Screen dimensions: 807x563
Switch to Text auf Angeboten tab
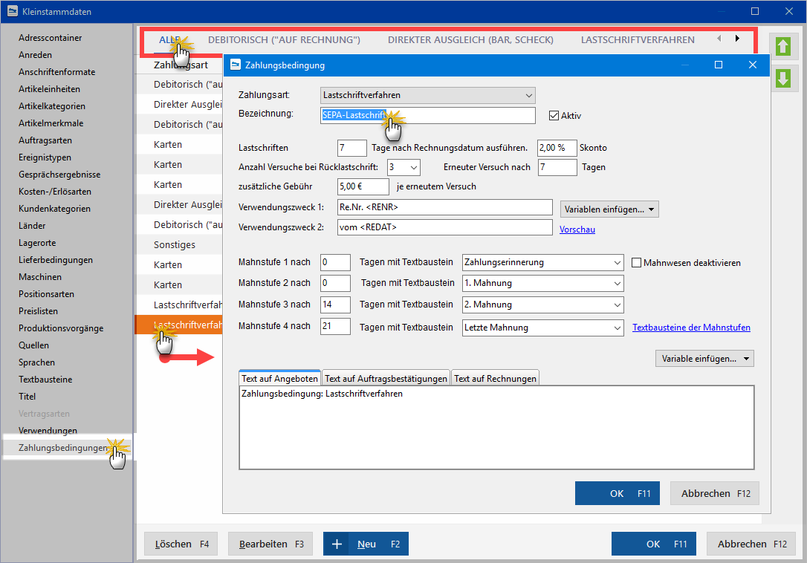tap(280, 378)
